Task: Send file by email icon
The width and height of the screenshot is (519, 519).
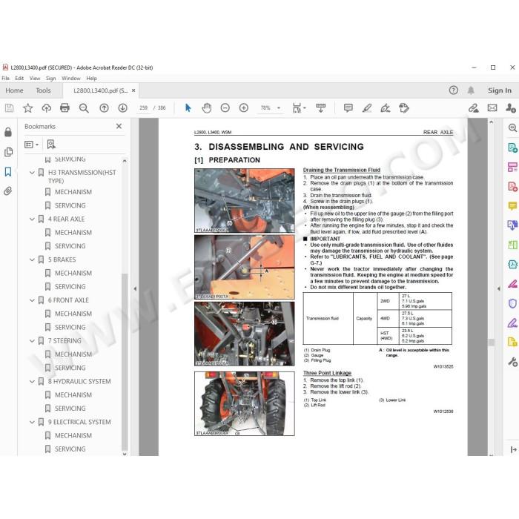Action: pos(492,108)
